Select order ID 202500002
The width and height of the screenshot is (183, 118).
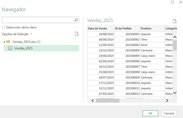pyautogui.click(x=127, y=40)
